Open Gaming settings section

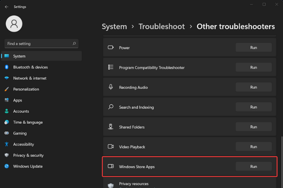point(42,133)
